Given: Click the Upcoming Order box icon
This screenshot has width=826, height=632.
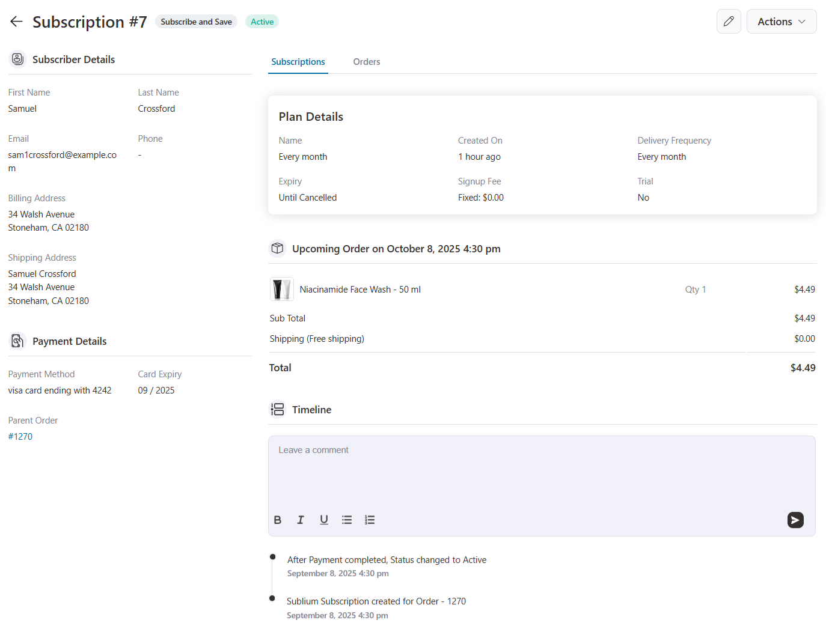Looking at the screenshot, I should click(x=277, y=248).
